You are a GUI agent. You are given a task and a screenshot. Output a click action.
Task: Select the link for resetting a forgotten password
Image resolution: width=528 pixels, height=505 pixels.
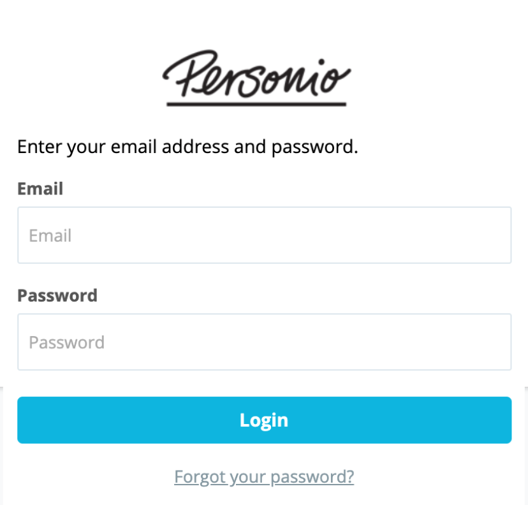[x=264, y=476]
